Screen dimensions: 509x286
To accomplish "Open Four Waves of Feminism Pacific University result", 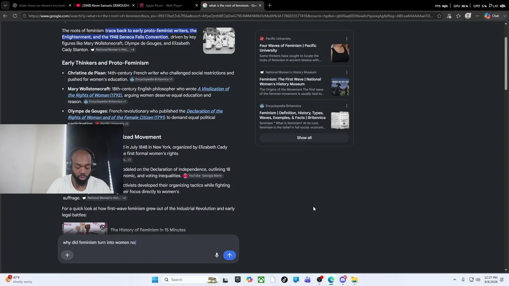I will 288,48.
